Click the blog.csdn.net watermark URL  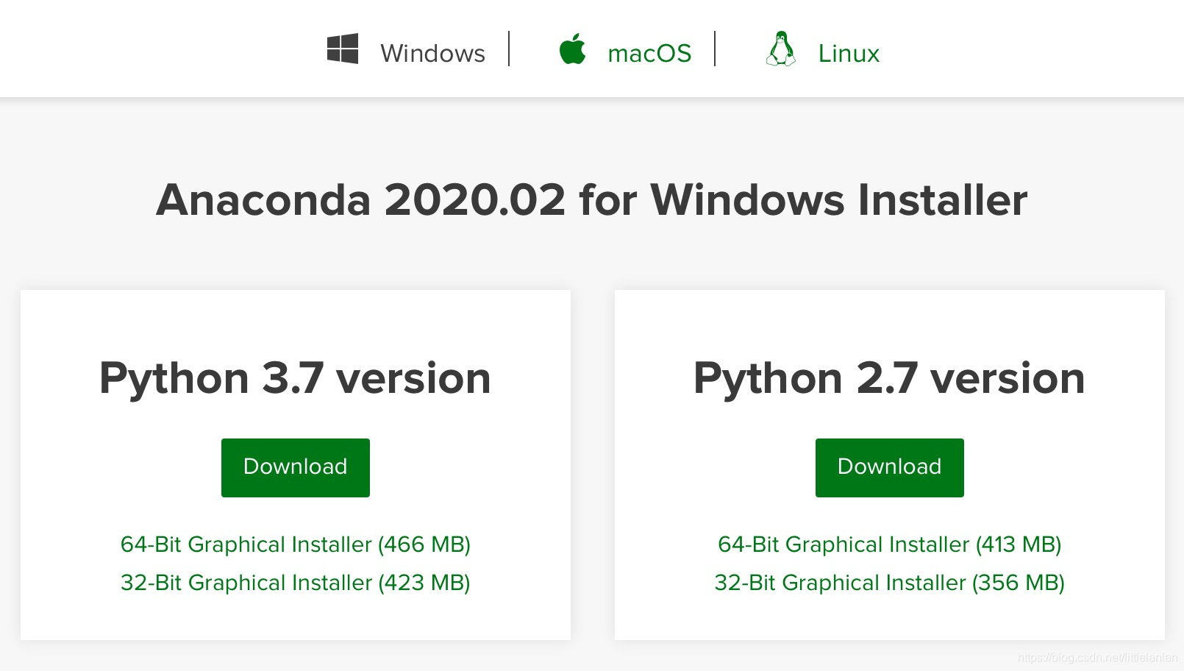pyautogui.click(x=1097, y=658)
